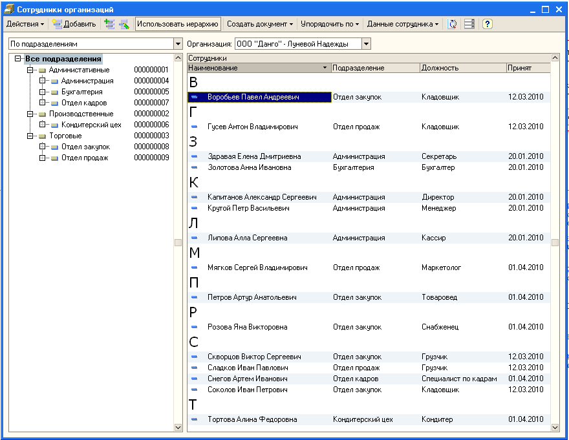Toggle the Использовать иерархию button
This screenshot has height=440, width=569.
click(x=178, y=24)
